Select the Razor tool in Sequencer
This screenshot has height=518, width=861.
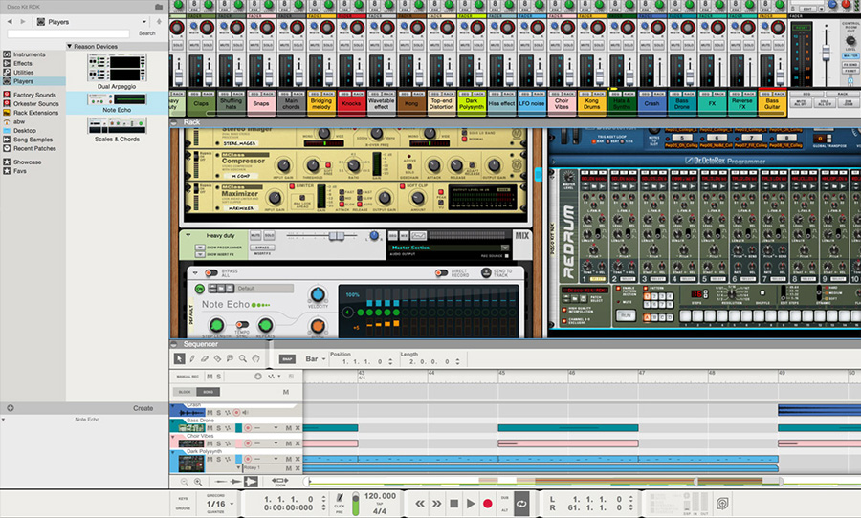(217, 358)
